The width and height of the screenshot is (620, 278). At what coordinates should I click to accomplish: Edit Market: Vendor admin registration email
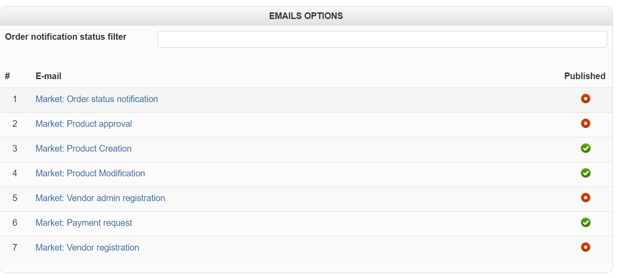pyautogui.click(x=100, y=198)
